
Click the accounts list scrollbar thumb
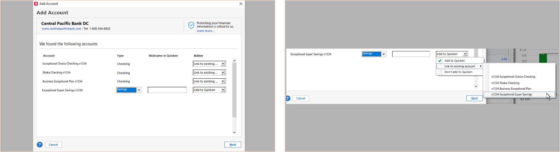pyautogui.click(x=234, y=90)
